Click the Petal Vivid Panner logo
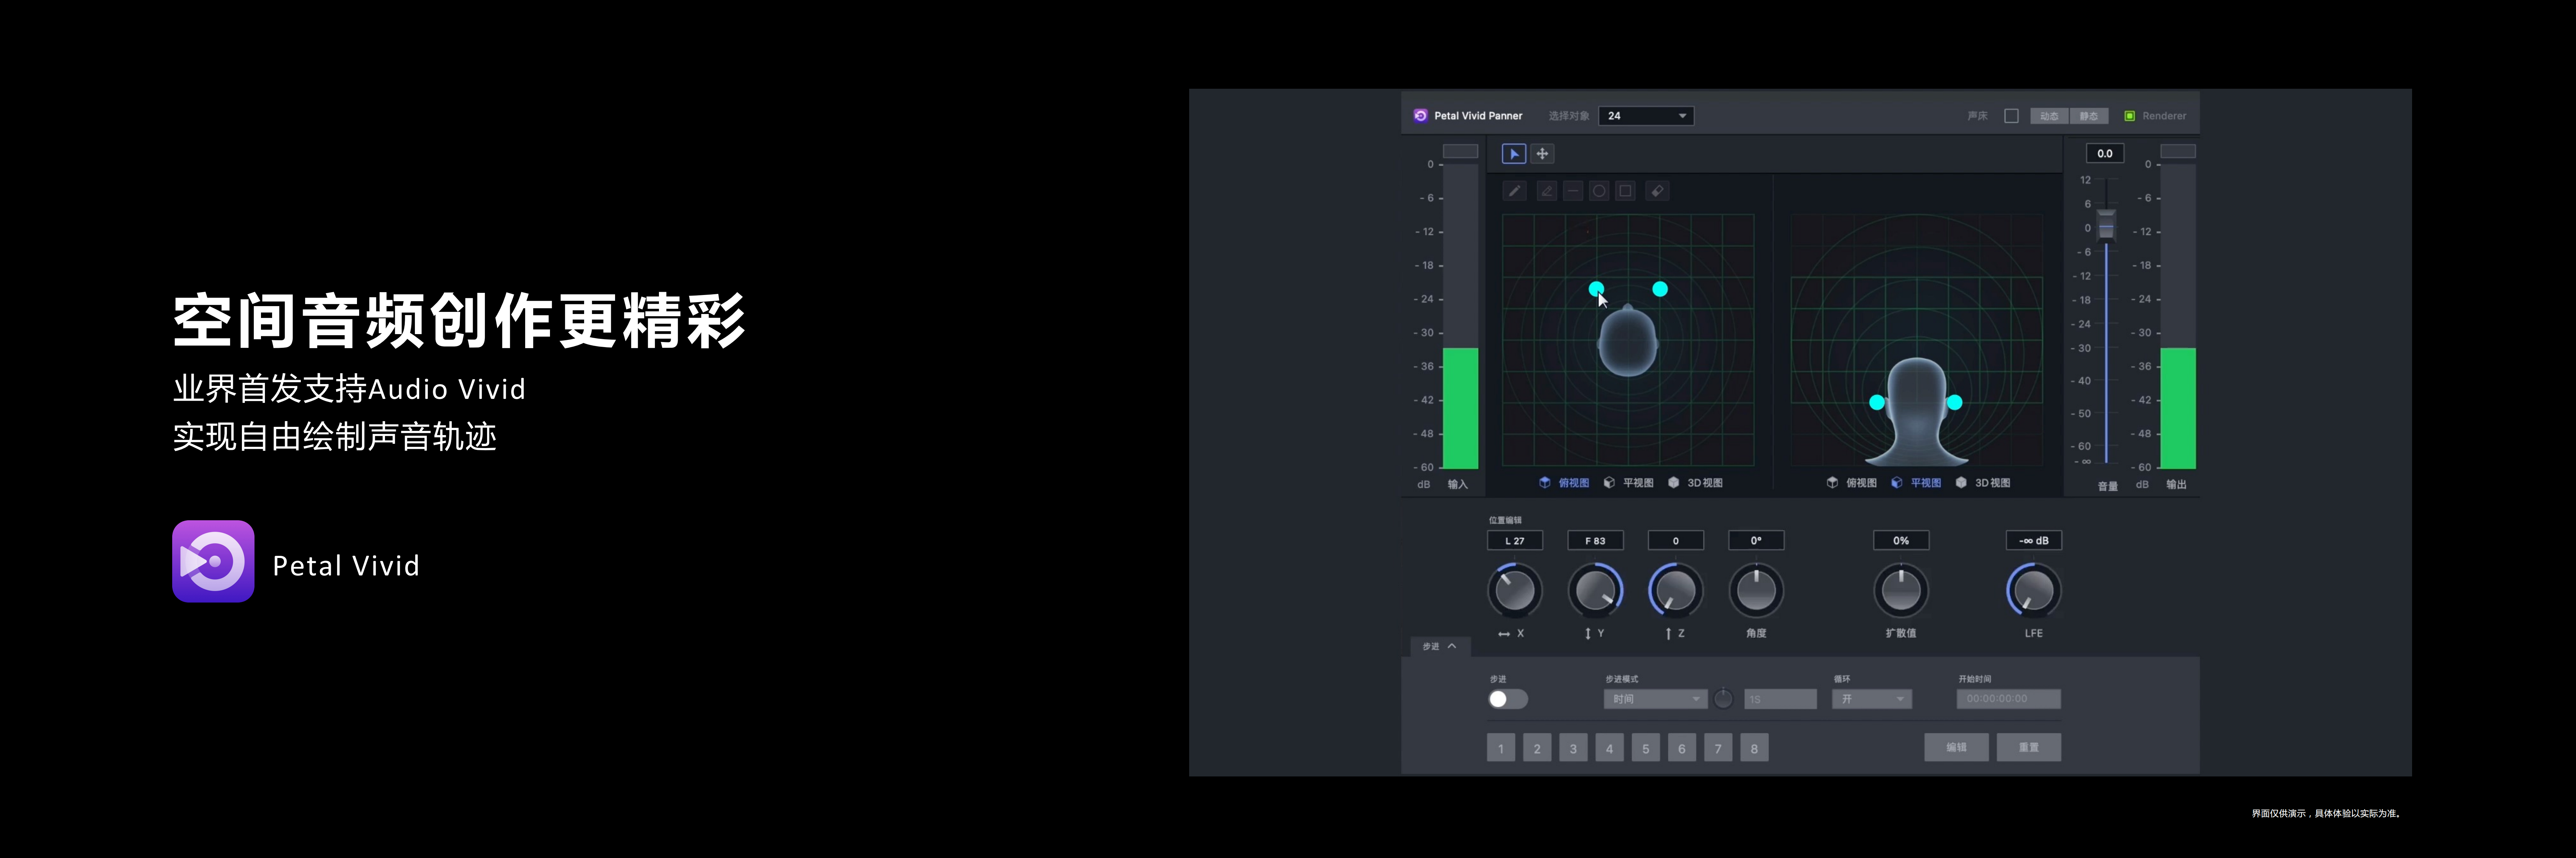The width and height of the screenshot is (2576, 858). [x=1420, y=116]
